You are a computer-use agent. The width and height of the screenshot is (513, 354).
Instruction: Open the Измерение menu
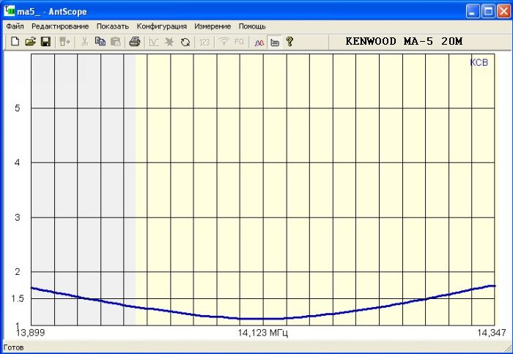coord(213,26)
